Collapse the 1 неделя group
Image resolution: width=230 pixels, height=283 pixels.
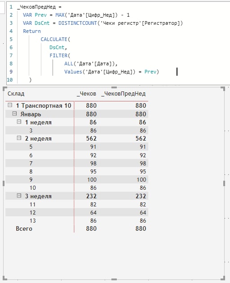pos(19,122)
